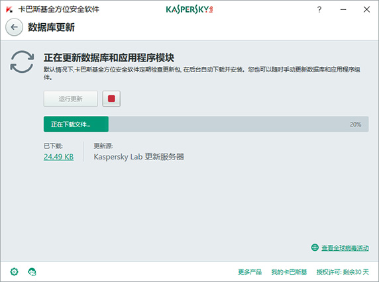Click the 20% label on progress bar
This screenshot has height=282, width=379.
point(355,124)
